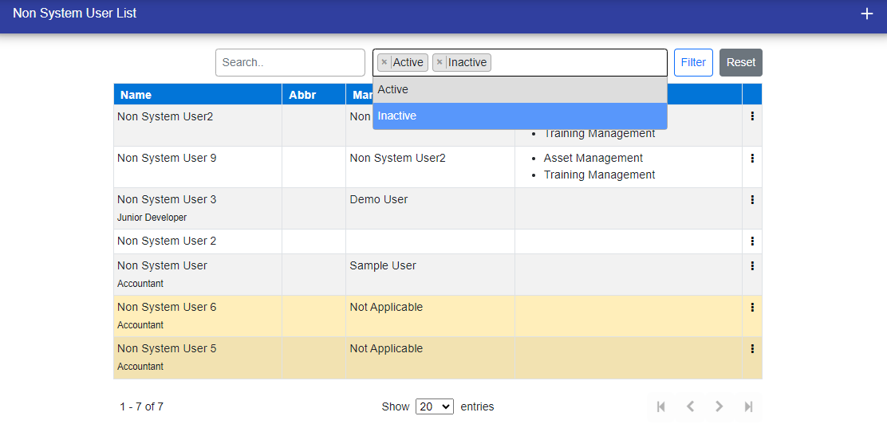Screen dimensions: 887x424
Task: Open actions menu for Non System User 3
Action: click(752, 199)
